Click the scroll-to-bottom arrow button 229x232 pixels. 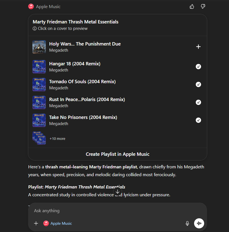pyautogui.click(x=118, y=192)
